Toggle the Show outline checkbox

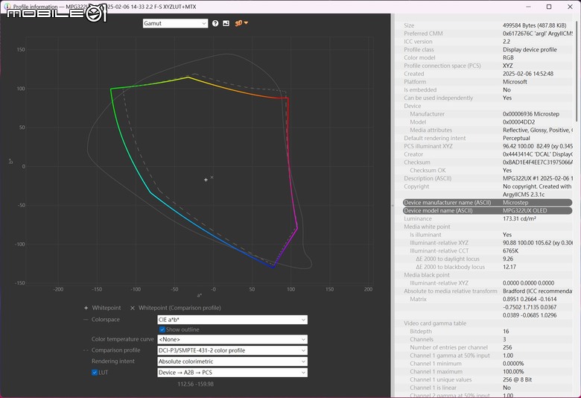pos(162,329)
